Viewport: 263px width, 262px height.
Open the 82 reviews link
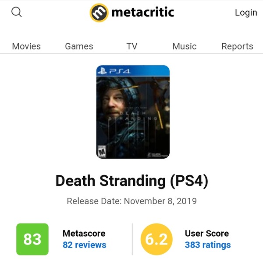tap(84, 245)
